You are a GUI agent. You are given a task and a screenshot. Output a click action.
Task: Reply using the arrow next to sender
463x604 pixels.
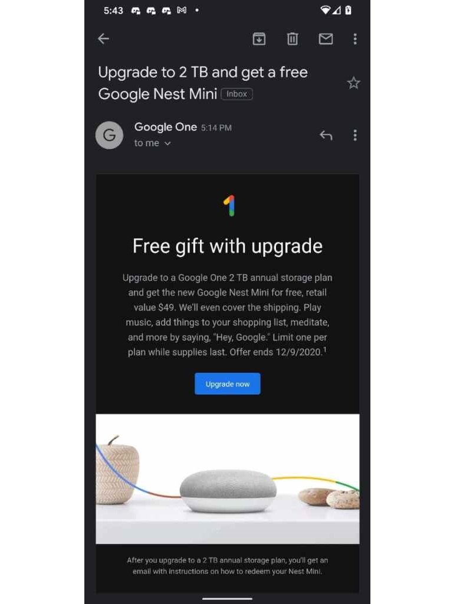pyautogui.click(x=326, y=135)
